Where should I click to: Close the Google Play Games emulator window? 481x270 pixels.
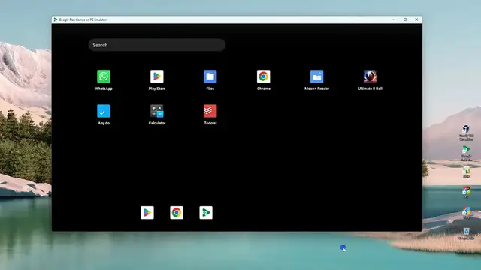click(x=416, y=19)
